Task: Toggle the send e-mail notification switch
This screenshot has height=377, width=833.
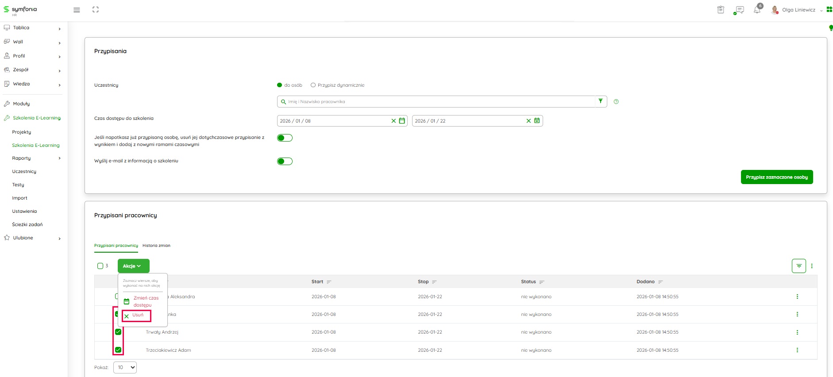Action: 285,161
